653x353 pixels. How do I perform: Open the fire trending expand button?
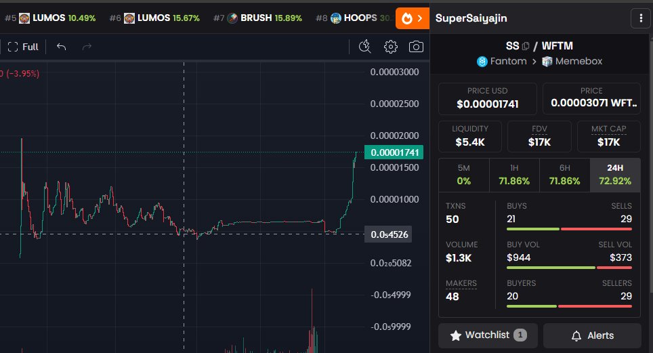point(413,18)
